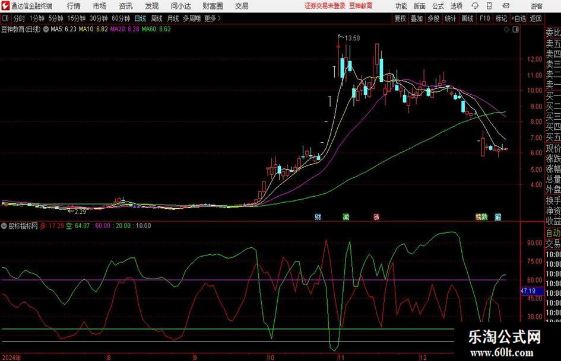The width and height of the screenshot is (561, 361).
Task: Switch to the 30分钟 period
Action: click(x=99, y=18)
